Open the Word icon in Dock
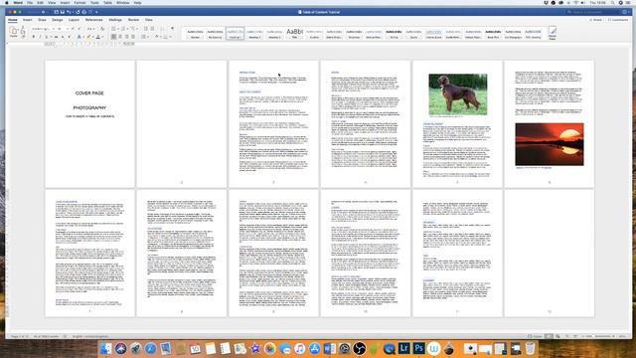The width and height of the screenshot is (636, 358). (x=329, y=348)
